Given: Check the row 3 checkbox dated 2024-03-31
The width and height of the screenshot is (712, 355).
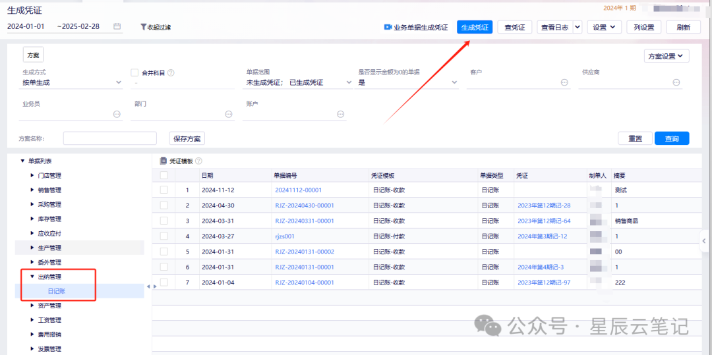Looking at the screenshot, I should click(163, 221).
